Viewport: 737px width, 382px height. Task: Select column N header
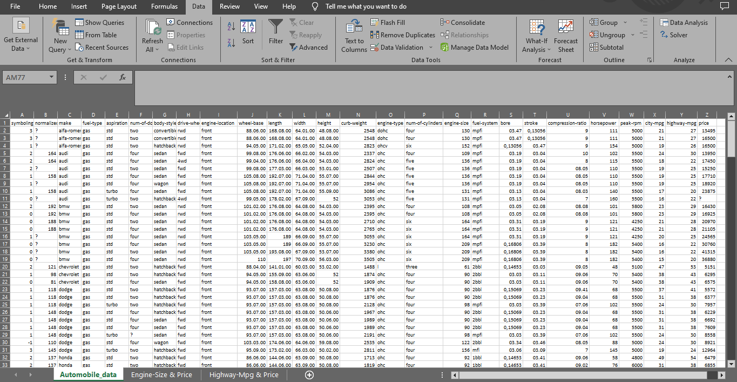click(x=358, y=115)
